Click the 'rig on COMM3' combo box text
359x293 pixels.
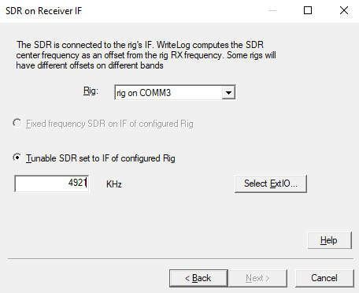pos(144,93)
